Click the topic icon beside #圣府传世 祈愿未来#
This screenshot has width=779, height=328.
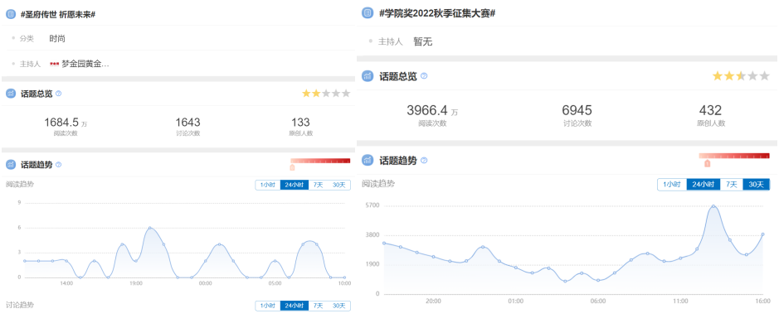tap(11, 15)
